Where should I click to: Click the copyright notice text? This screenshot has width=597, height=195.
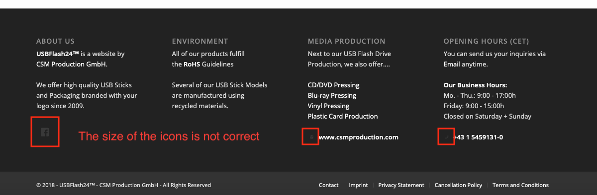(123, 185)
